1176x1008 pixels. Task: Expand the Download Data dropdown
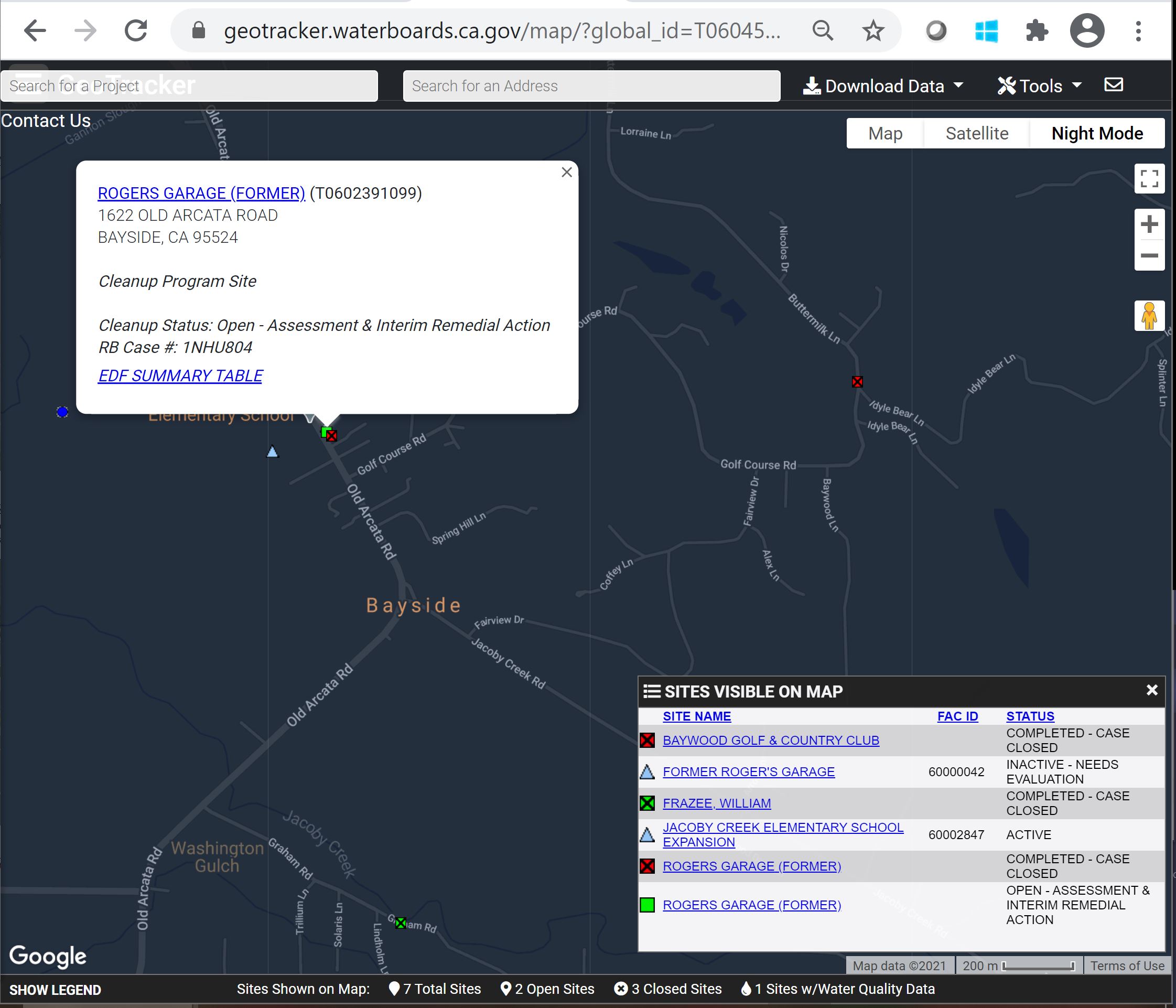883,86
